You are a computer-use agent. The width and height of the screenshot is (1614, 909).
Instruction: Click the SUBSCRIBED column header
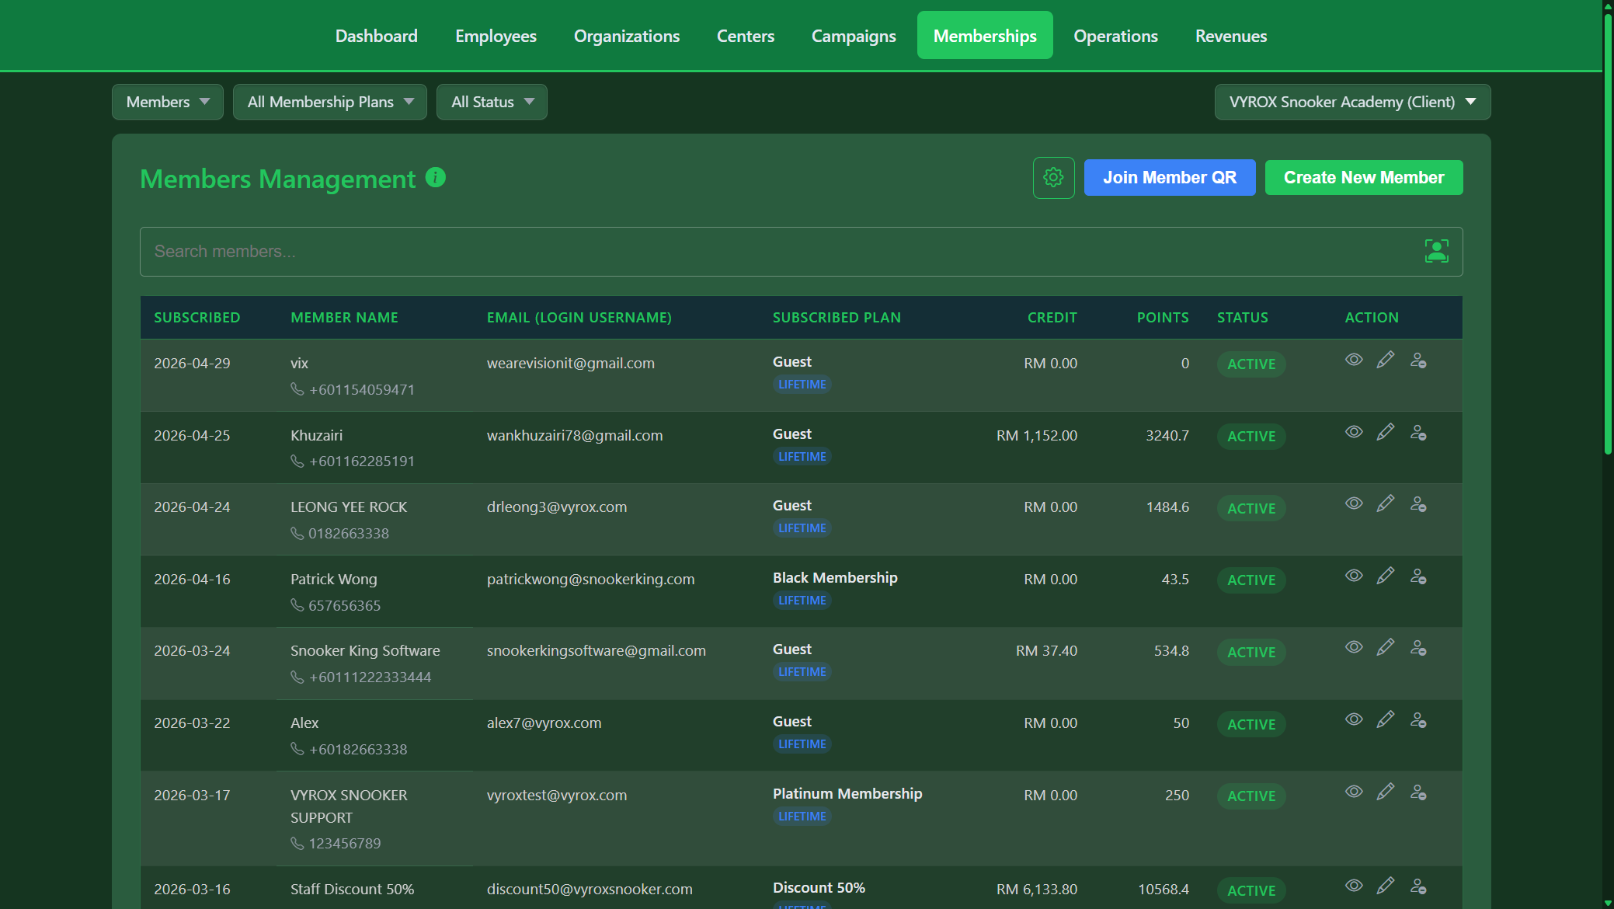point(197,318)
